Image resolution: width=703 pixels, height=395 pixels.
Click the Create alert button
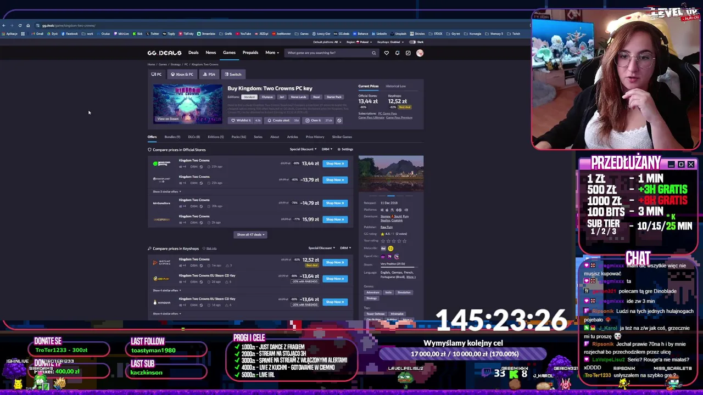[x=282, y=121]
